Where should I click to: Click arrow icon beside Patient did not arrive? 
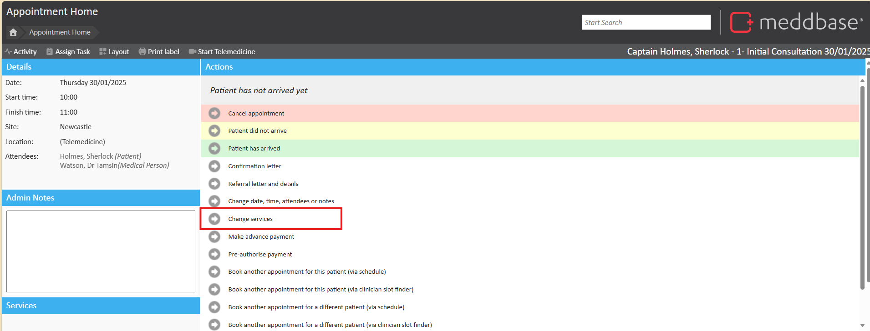[214, 131]
